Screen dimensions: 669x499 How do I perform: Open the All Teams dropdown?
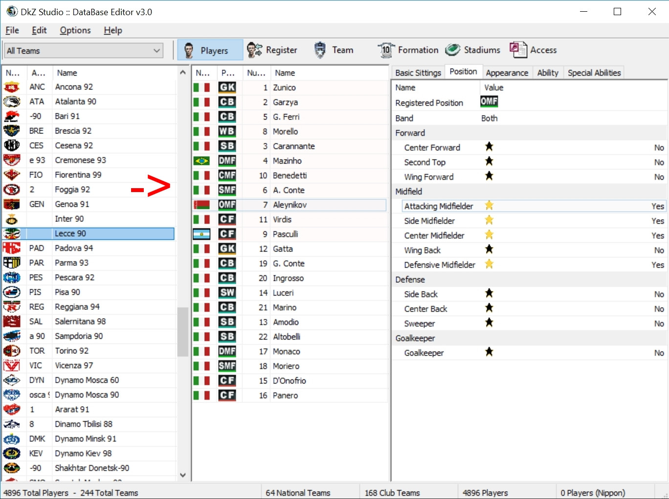coord(84,51)
